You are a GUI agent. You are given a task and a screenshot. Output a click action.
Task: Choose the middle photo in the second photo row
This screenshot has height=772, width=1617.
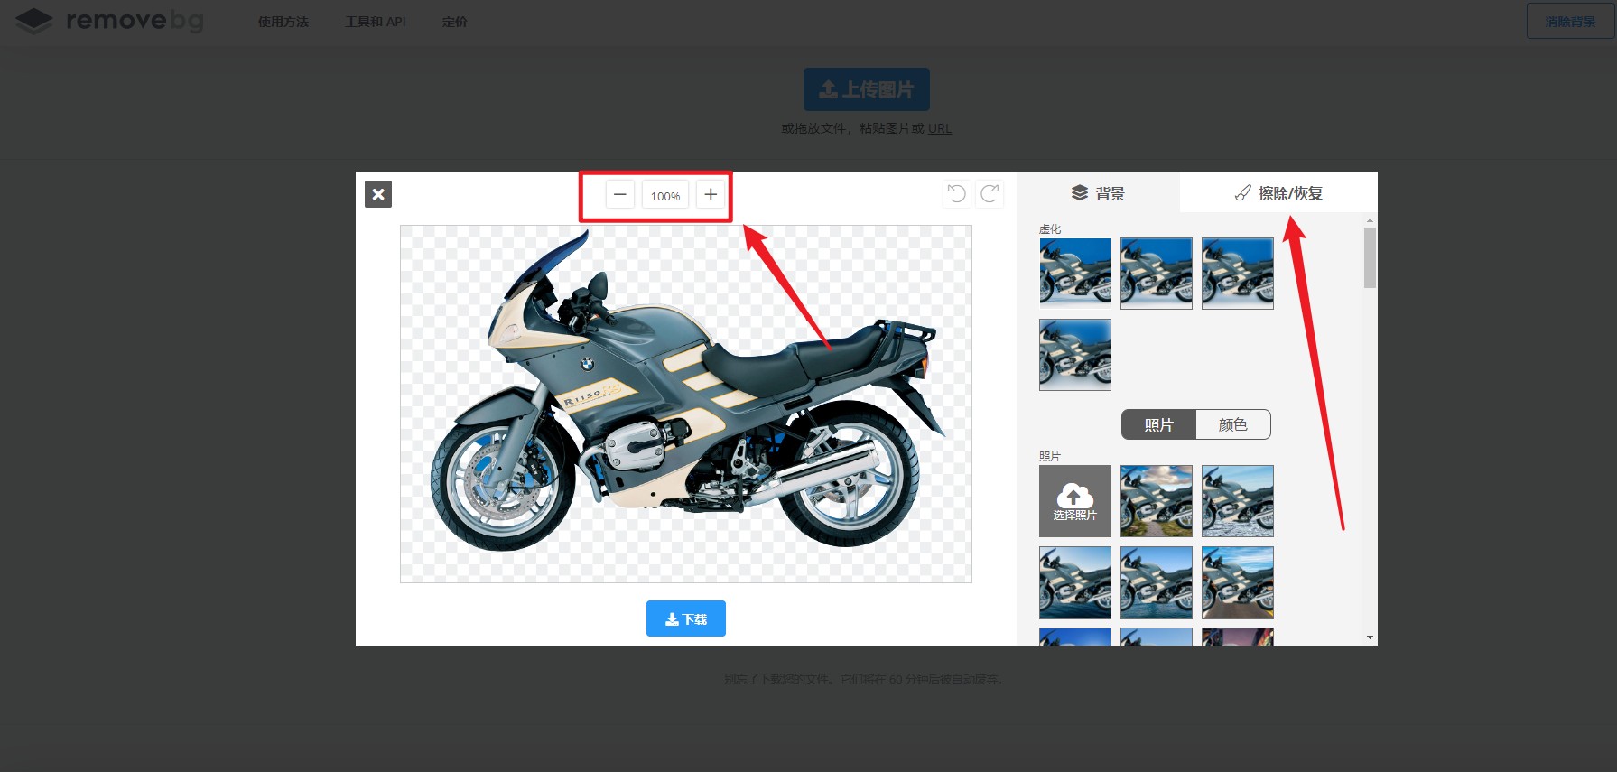point(1157,582)
